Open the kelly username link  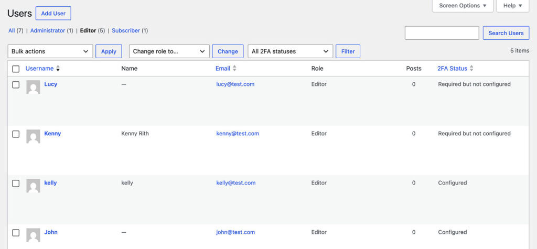[50, 182]
